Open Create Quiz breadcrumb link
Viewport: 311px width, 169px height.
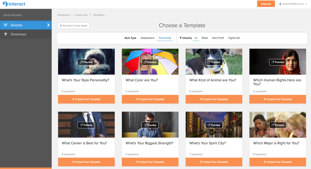[81, 15]
